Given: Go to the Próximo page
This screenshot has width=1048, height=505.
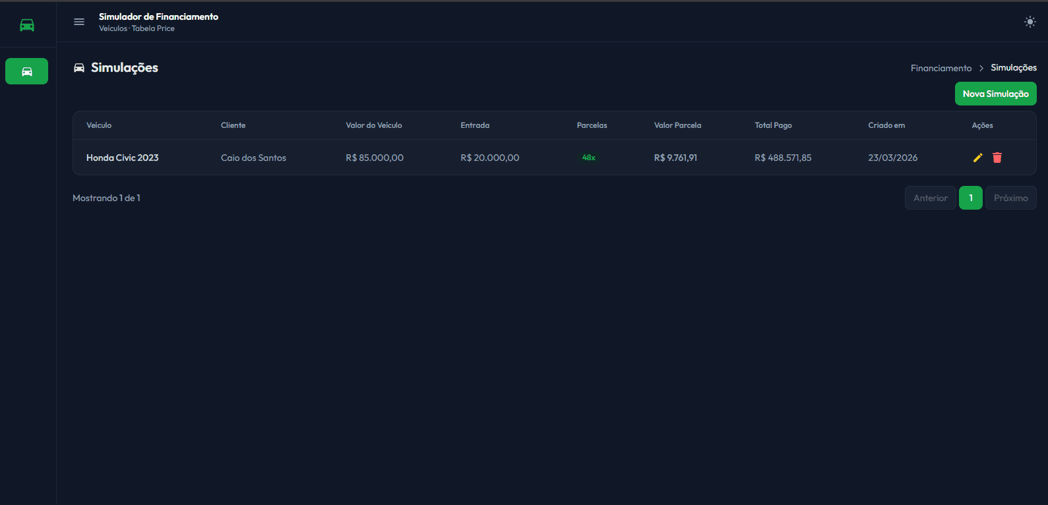Looking at the screenshot, I should [x=1010, y=198].
